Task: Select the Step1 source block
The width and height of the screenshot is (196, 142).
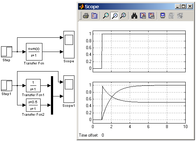Action: 7,86
